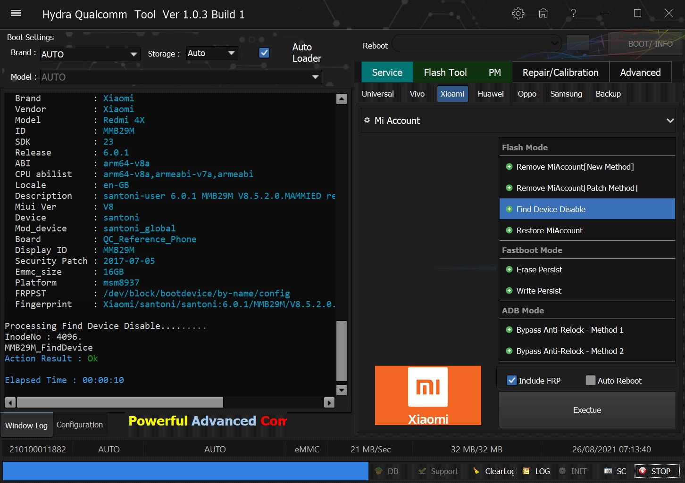Image resolution: width=685 pixels, height=483 pixels.
Task: Select the Backup sub-tab
Action: click(608, 94)
